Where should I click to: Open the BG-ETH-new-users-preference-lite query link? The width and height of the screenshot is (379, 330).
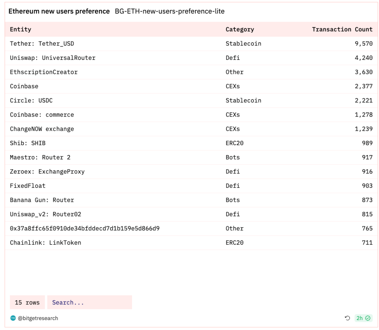pos(170,11)
